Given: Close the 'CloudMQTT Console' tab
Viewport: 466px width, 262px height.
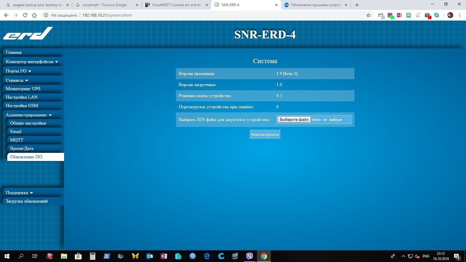Looking at the screenshot, I should (207, 5).
